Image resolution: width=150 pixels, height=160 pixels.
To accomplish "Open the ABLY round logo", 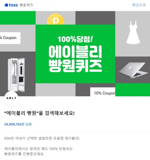I will point(11,98).
